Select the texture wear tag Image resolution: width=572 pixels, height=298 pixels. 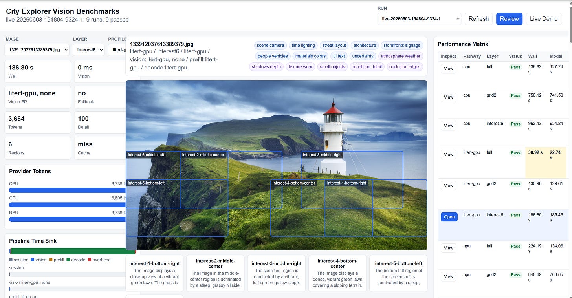point(301,66)
